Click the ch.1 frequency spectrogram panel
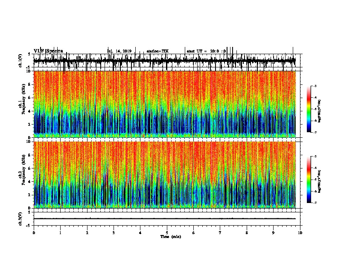The width and height of the screenshot is (338, 261). pyautogui.click(x=165, y=104)
